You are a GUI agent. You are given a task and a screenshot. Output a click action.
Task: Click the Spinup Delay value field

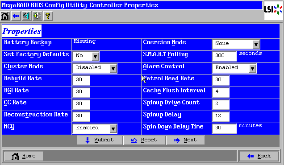221,116
